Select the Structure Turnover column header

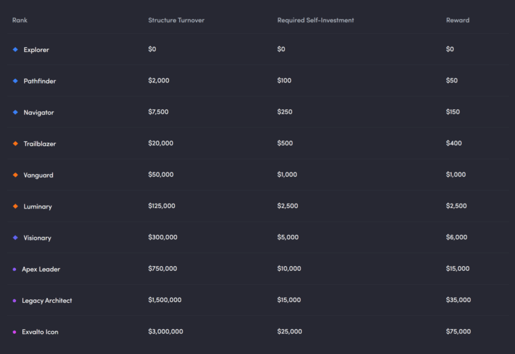pyautogui.click(x=176, y=20)
